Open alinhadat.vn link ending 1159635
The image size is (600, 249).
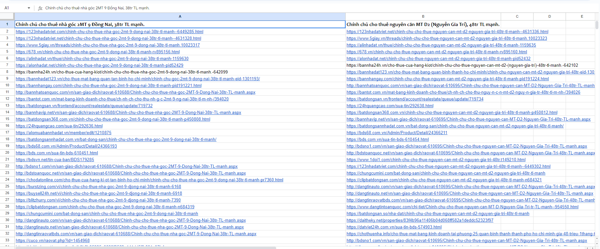[441, 45]
